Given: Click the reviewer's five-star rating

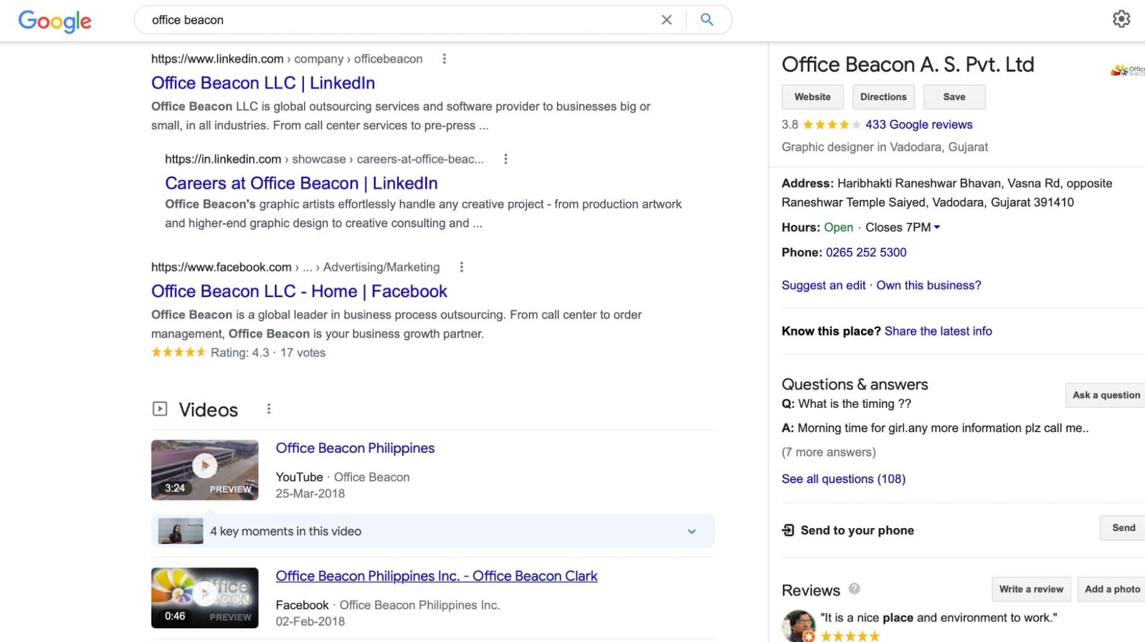Looking at the screenshot, I should (850, 636).
